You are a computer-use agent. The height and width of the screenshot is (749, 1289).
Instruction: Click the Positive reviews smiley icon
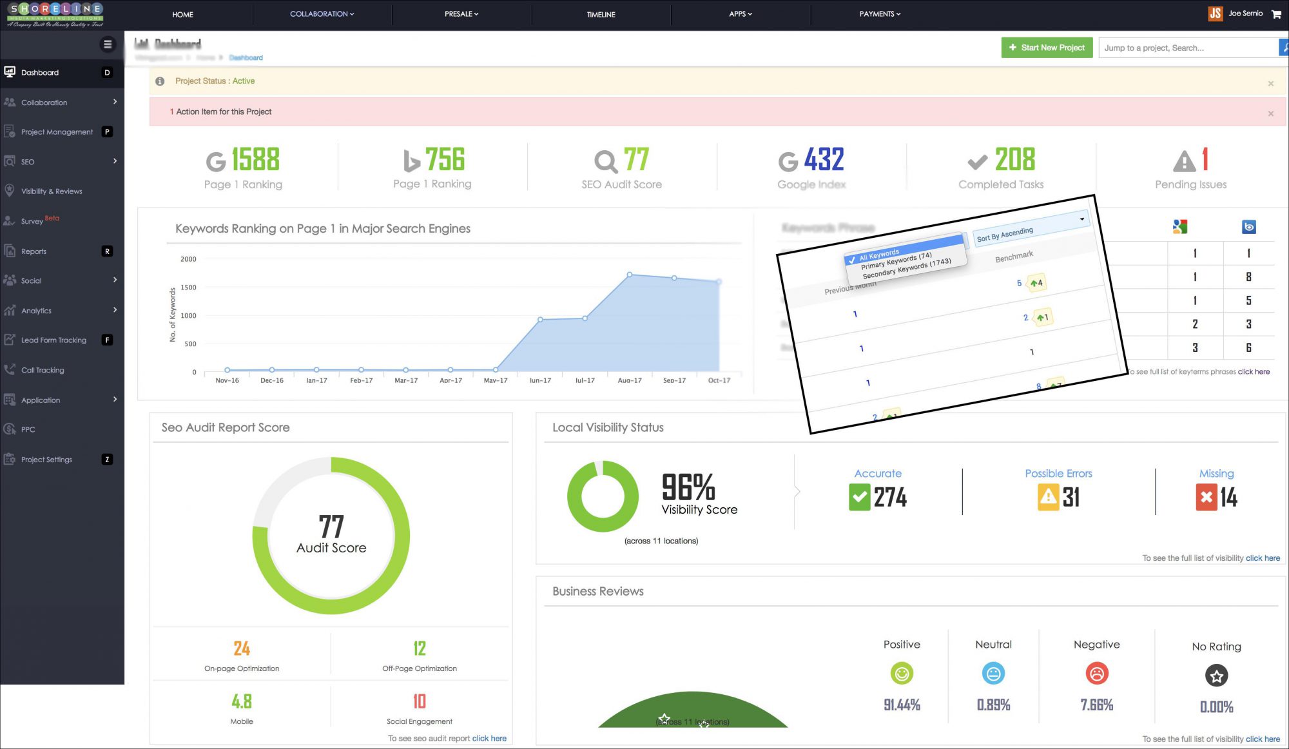902,674
